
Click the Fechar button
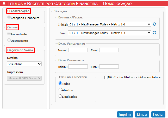(158, 114)
